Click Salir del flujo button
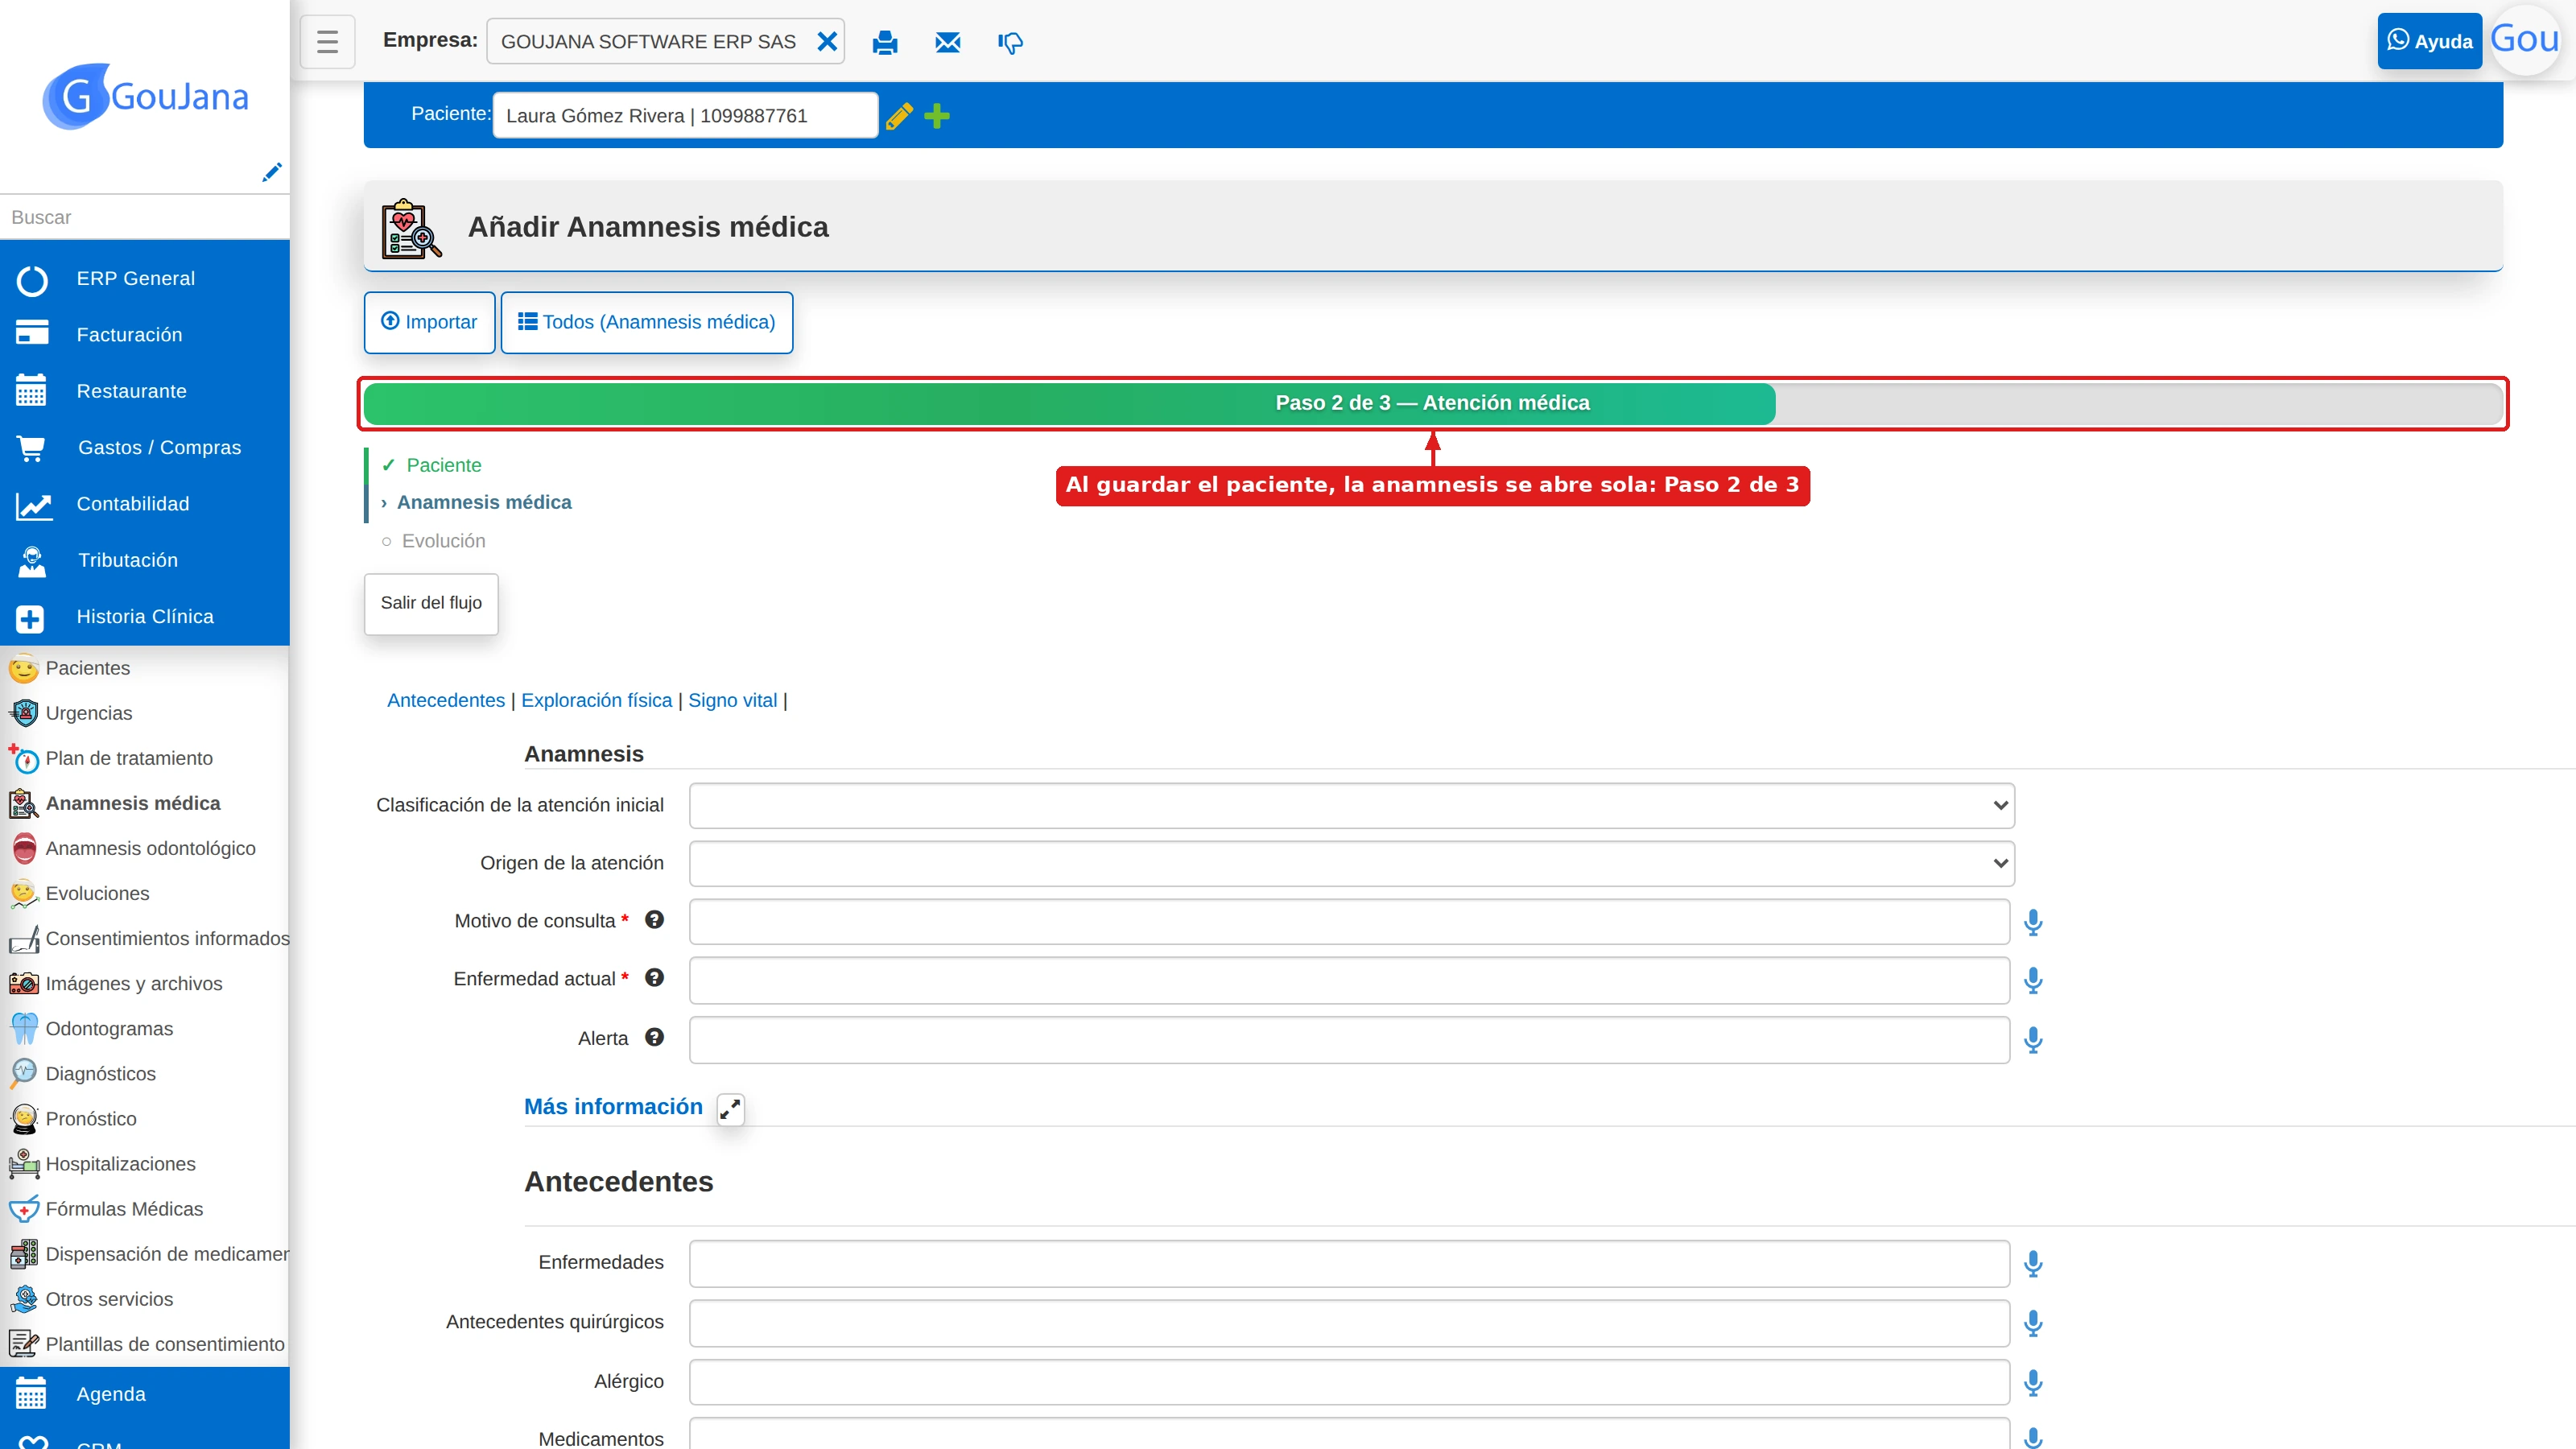This screenshot has height=1449, width=2576. [x=431, y=603]
